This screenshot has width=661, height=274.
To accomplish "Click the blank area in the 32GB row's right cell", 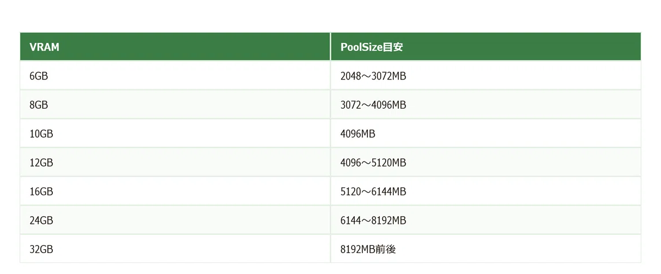I will pos(518,249).
